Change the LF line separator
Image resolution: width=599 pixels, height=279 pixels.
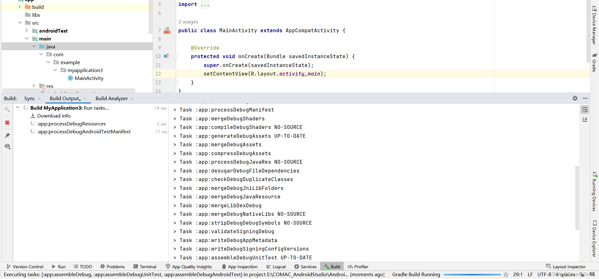[530, 275]
